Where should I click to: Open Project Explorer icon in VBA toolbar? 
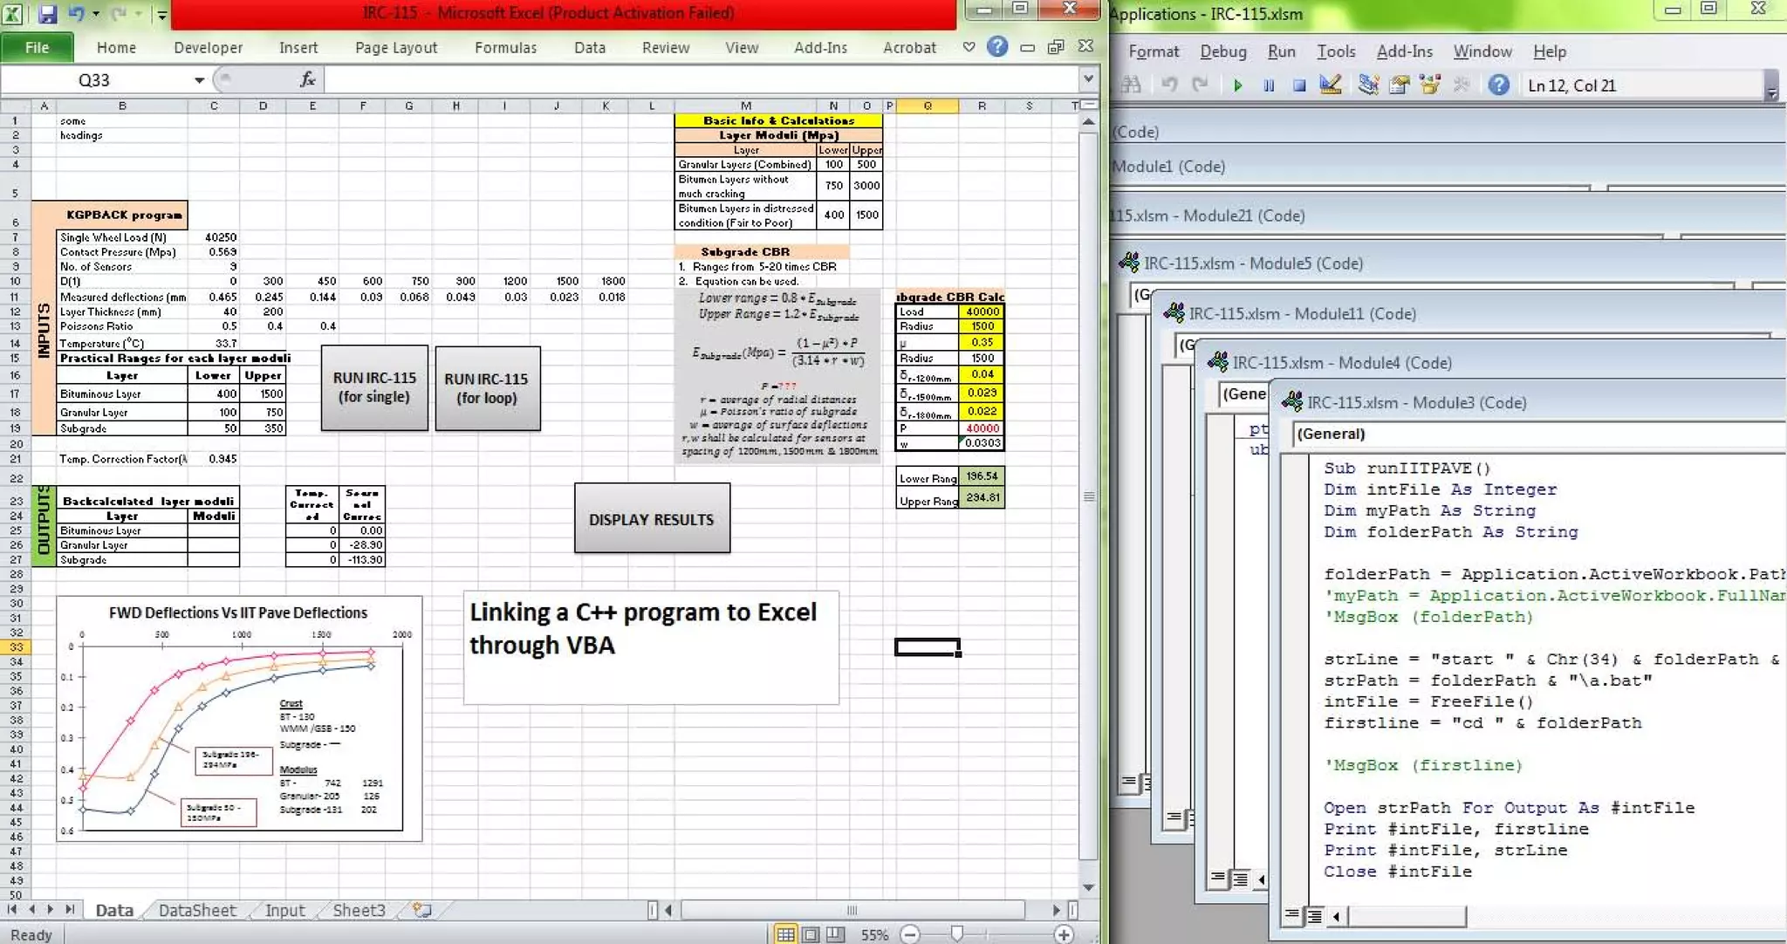pyautogui.click(x=1368, y=85)
